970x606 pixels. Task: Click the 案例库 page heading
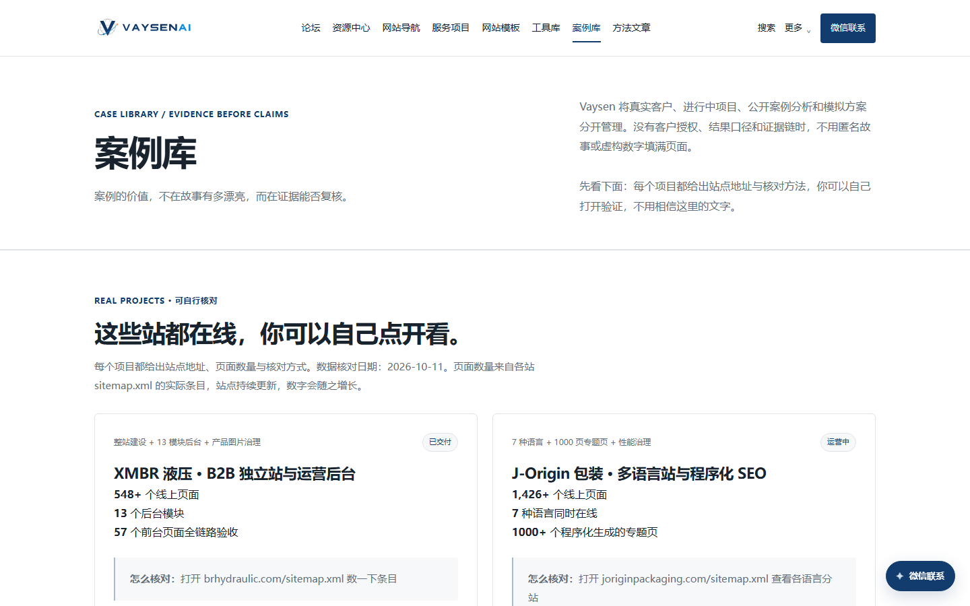[x=145, y=154]
